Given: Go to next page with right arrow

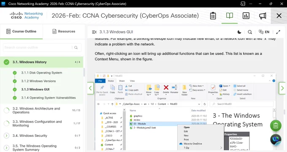Looking at the screenshot, I should coord(282,88).
